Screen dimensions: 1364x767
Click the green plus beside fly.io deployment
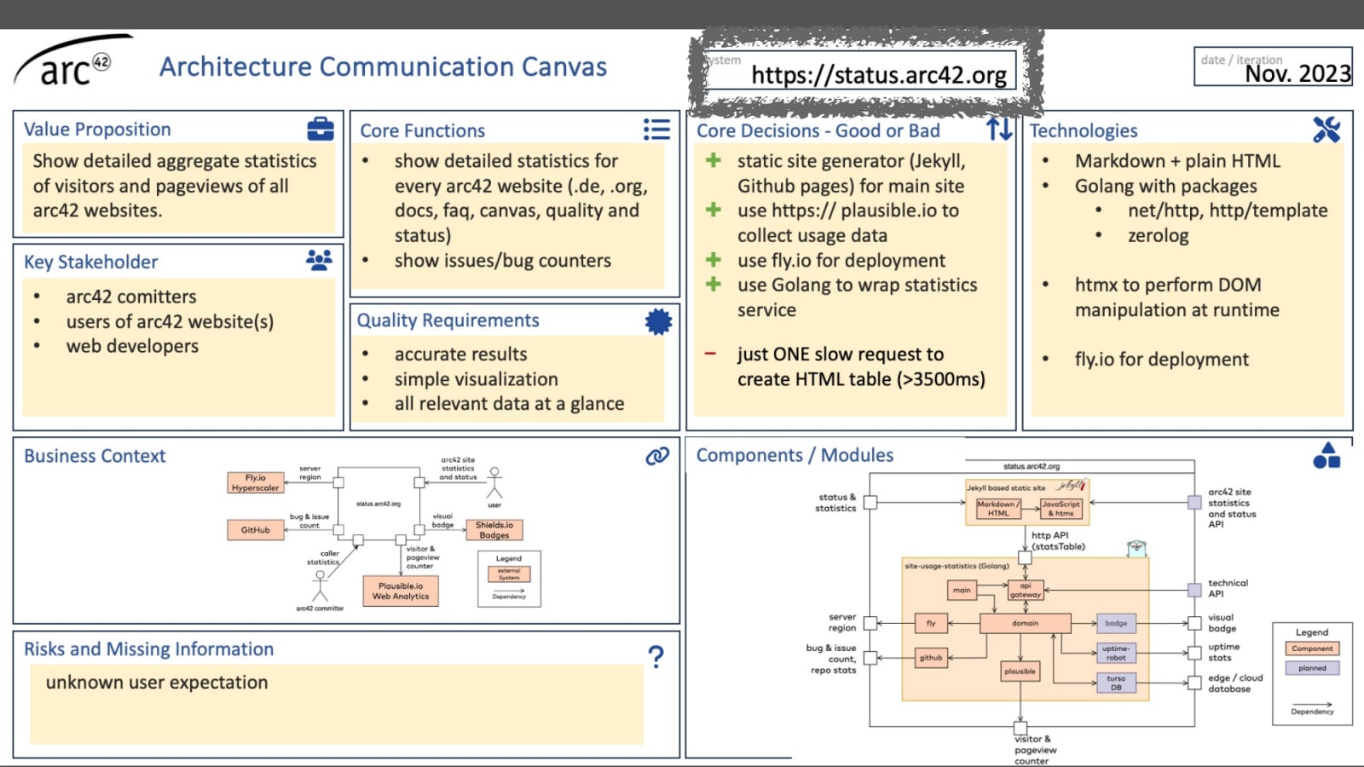714,259
